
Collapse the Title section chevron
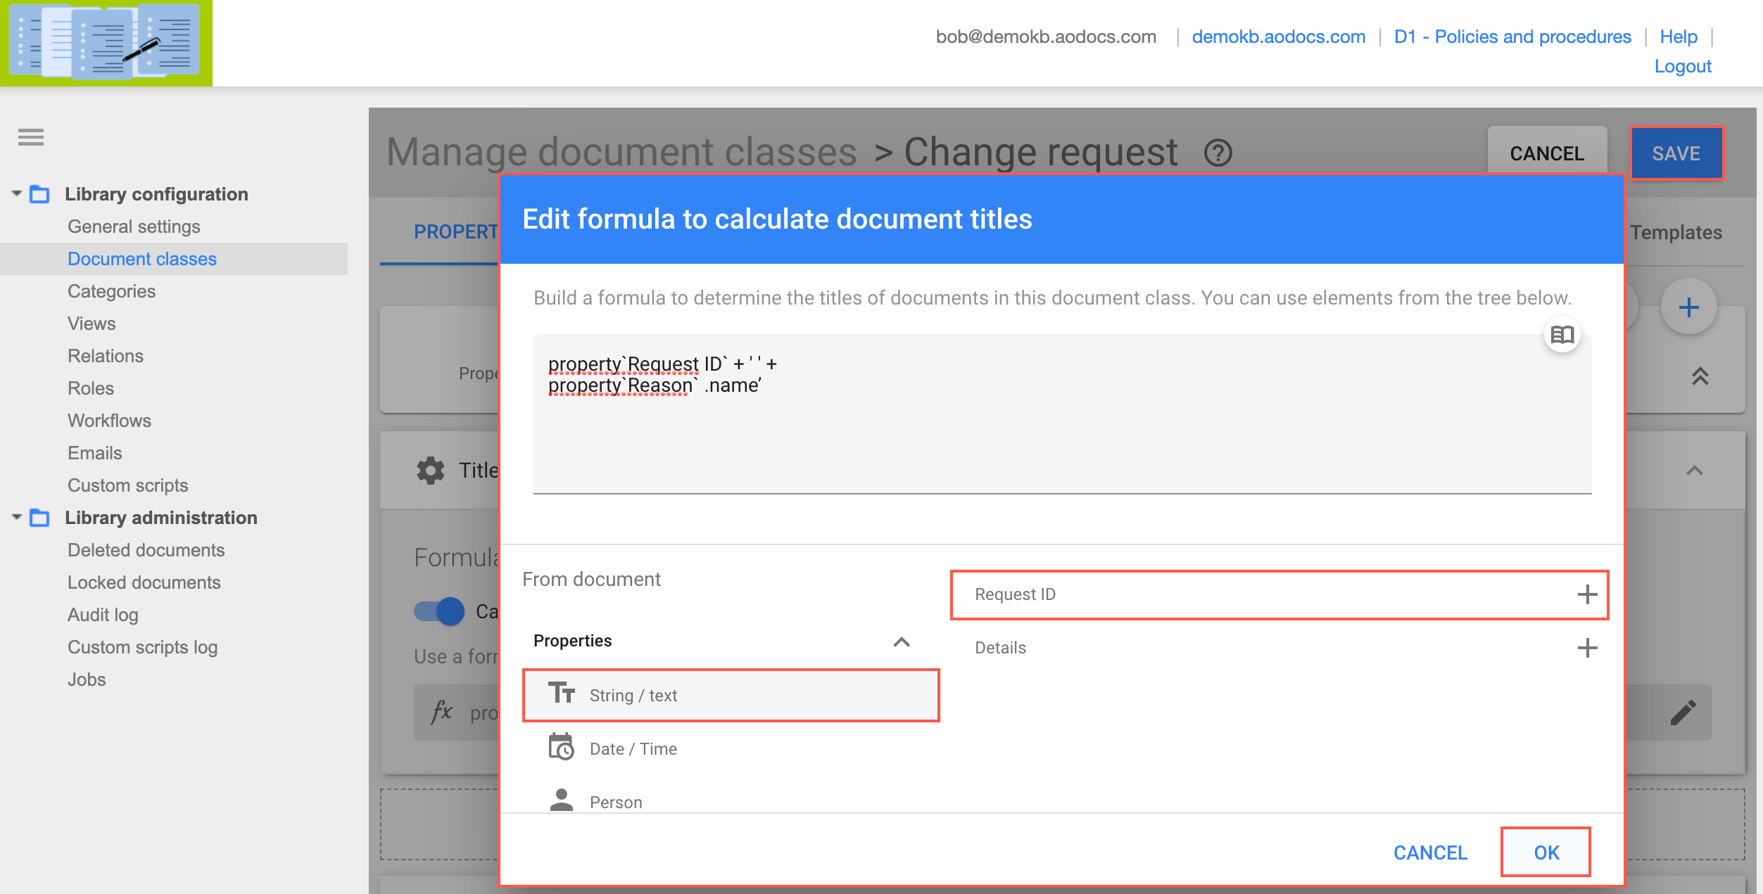pyautogui.click(x=1695, y=471)
